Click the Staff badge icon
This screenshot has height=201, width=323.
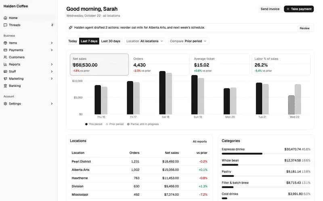click(x=5, y=72)
